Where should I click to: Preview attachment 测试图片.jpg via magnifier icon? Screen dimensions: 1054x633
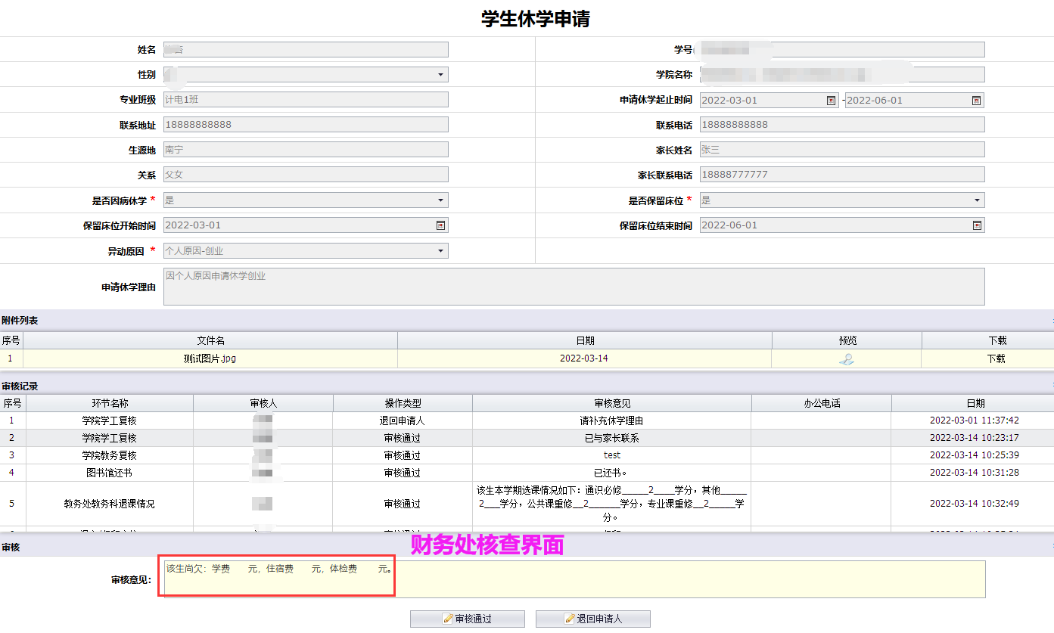[x=847, y=359]
